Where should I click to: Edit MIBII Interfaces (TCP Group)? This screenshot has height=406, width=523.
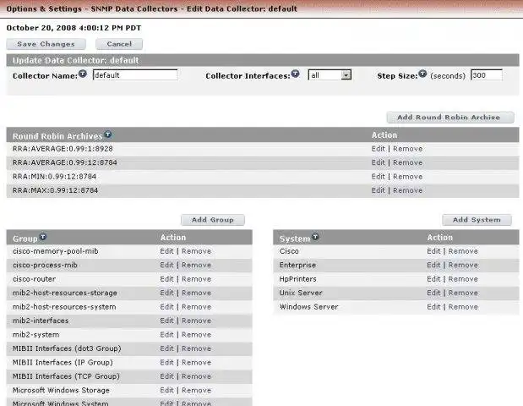click(166, 376)
